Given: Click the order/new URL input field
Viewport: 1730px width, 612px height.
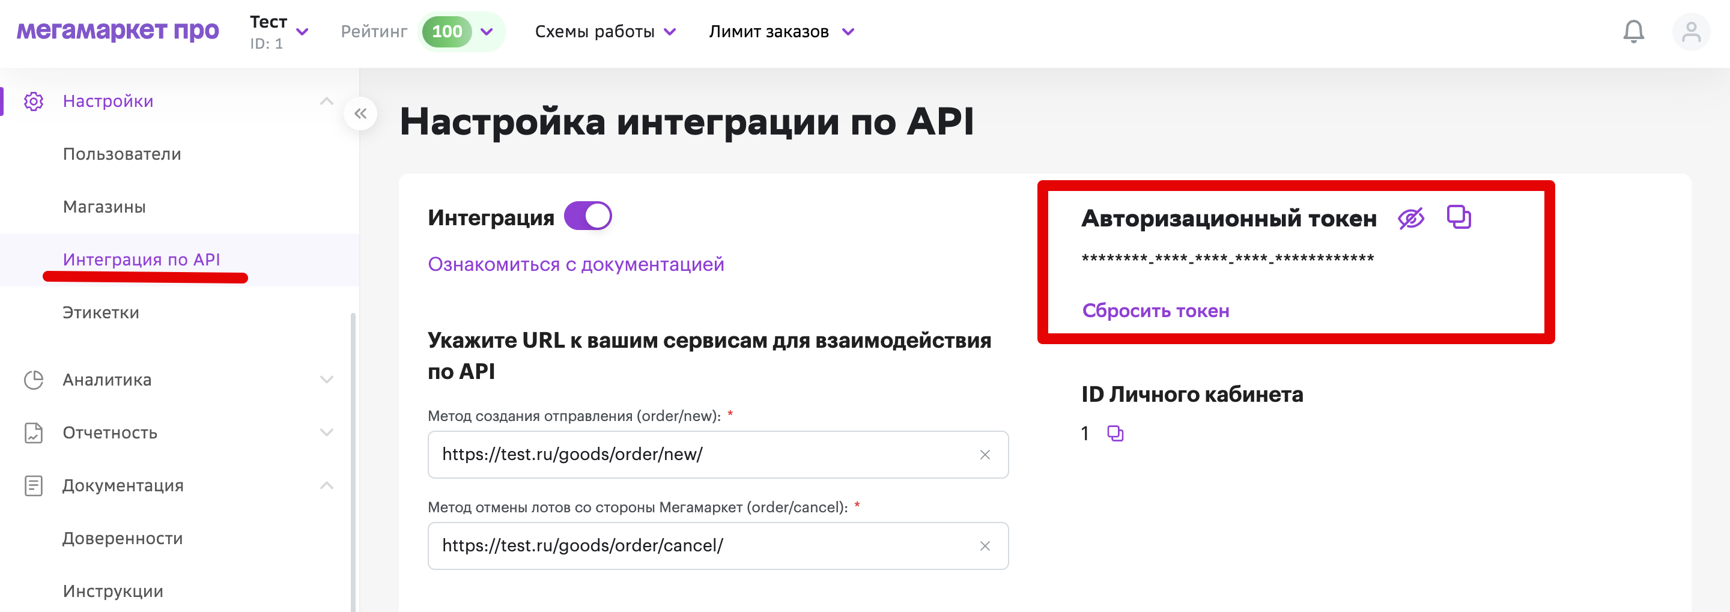Looking at the screenshot, I should [718, 455].
